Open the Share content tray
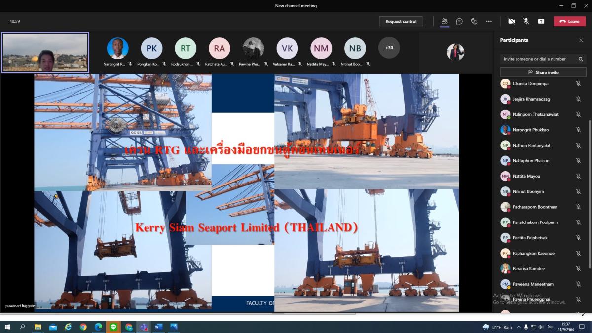This screenshot has width=592, height=333. [x=541, y=21]
